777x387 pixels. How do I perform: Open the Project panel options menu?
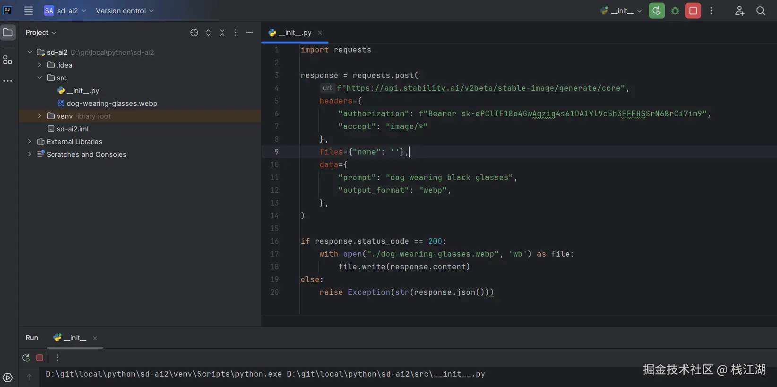[236, 33]
